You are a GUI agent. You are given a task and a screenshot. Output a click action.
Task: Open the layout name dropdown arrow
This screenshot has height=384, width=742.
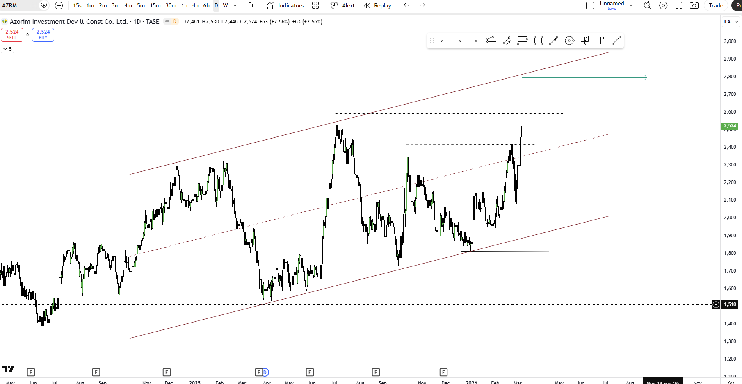[x=631, y=5]
